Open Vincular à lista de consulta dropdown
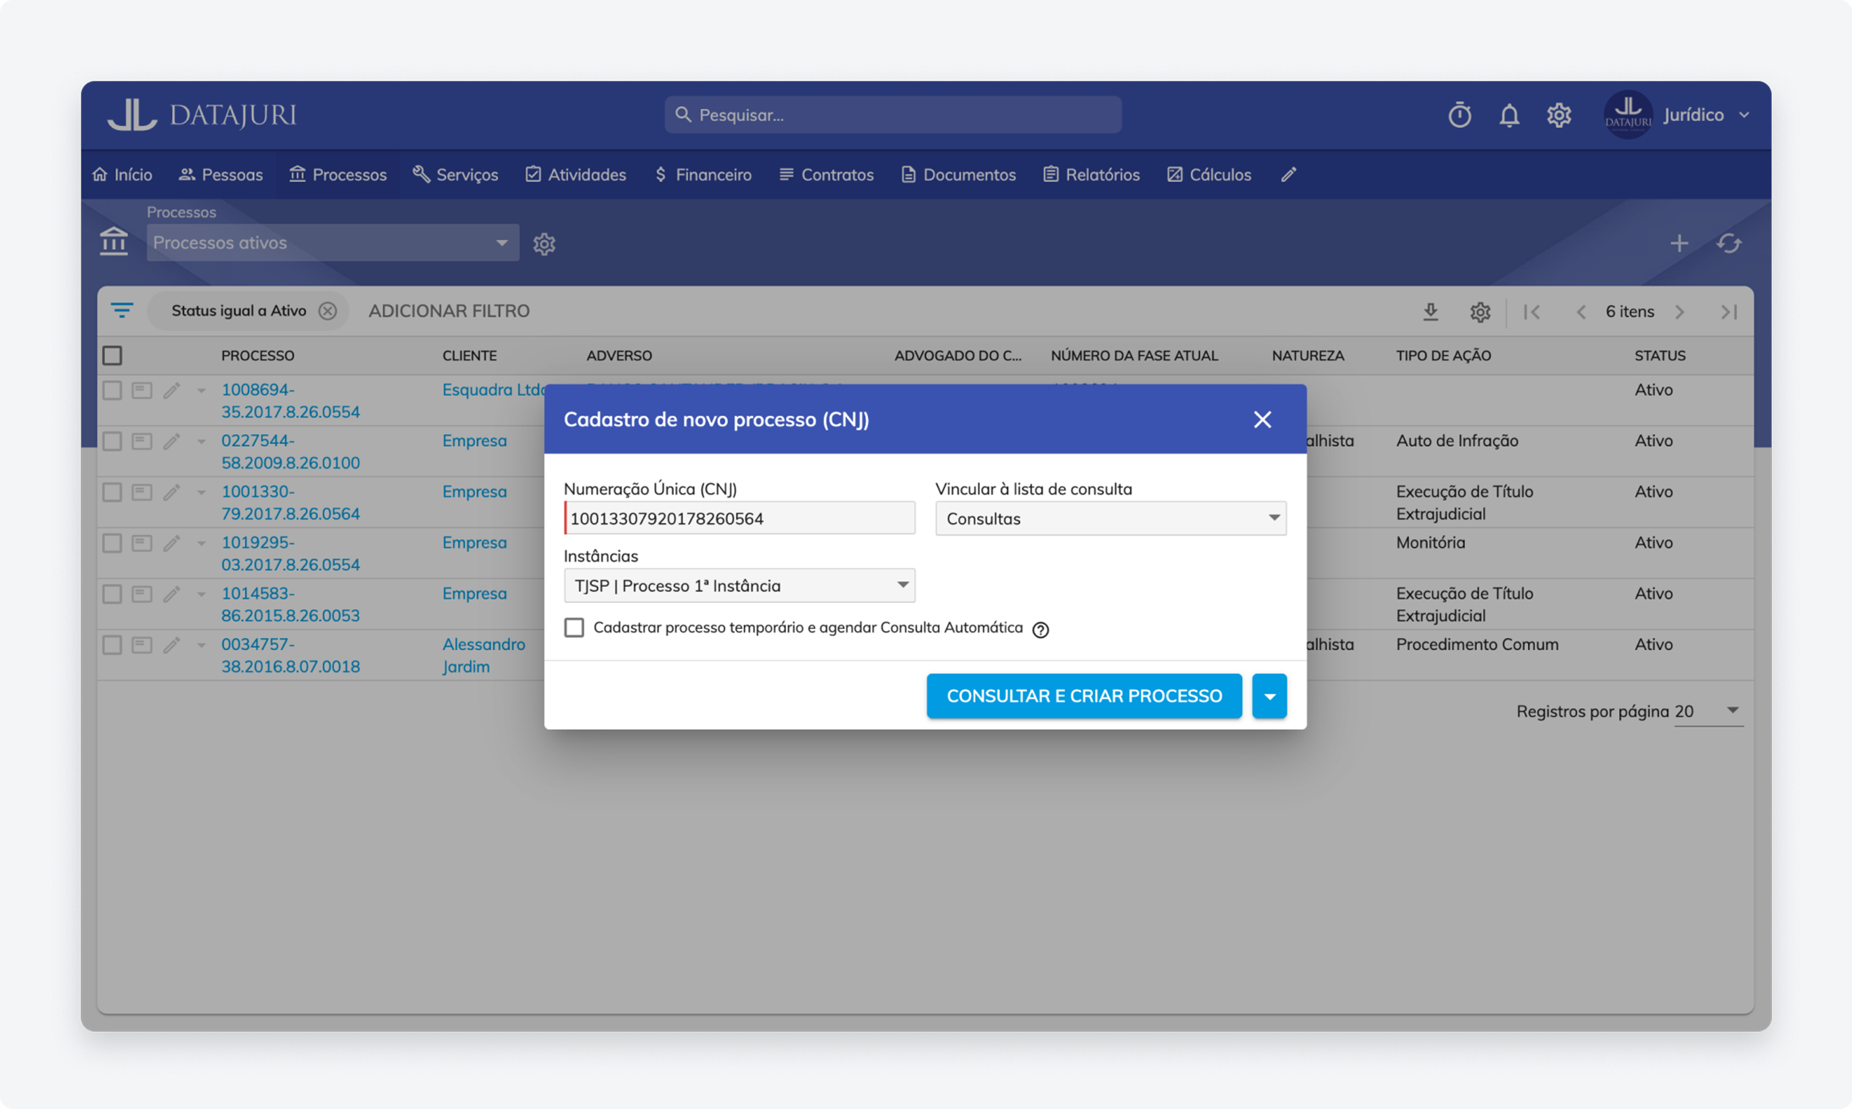The image size is (1852, 1109). (x=1110, y=519)
